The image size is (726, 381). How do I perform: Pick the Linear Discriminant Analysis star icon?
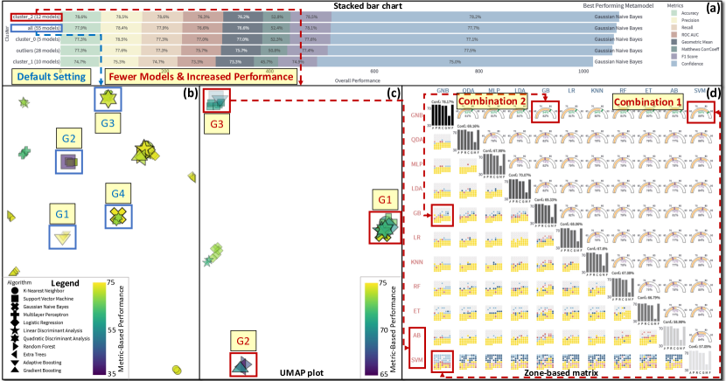pyautogui.click(x=15, y=330)
